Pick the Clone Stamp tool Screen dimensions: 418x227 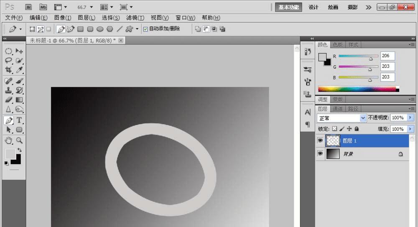click(x=8, y=90)
